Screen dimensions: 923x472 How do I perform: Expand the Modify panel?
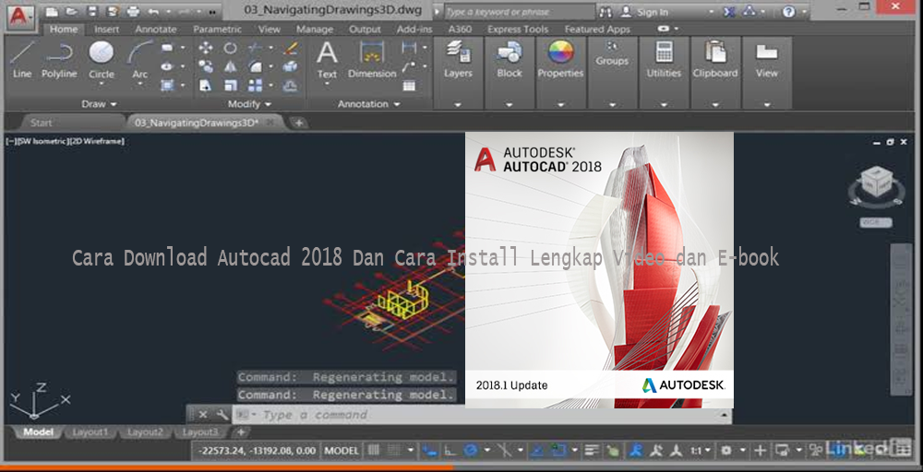[x=249, y=104]
